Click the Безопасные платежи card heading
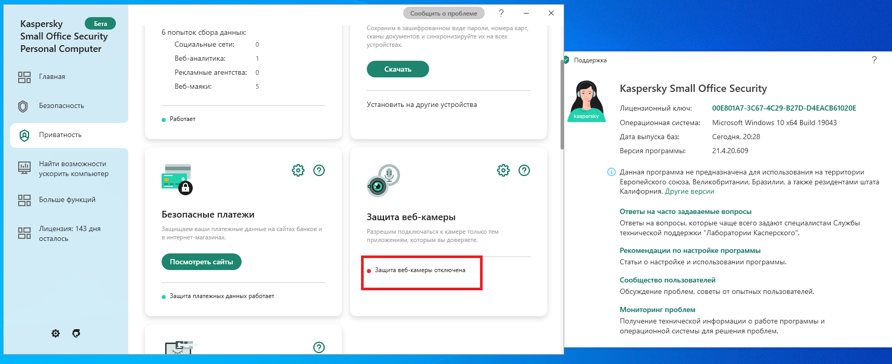 tap(208, 214)
